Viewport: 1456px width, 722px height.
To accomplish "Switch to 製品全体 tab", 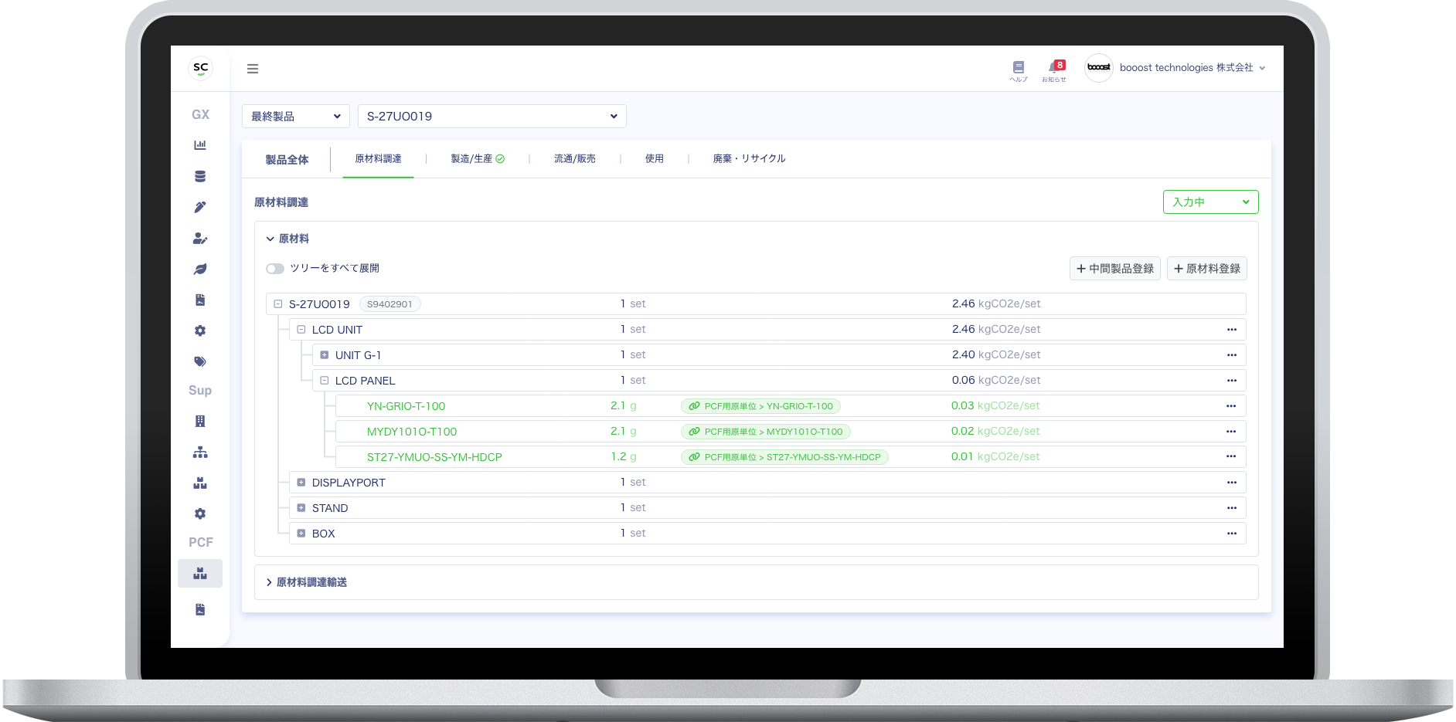I will click(x=287, y=160).
